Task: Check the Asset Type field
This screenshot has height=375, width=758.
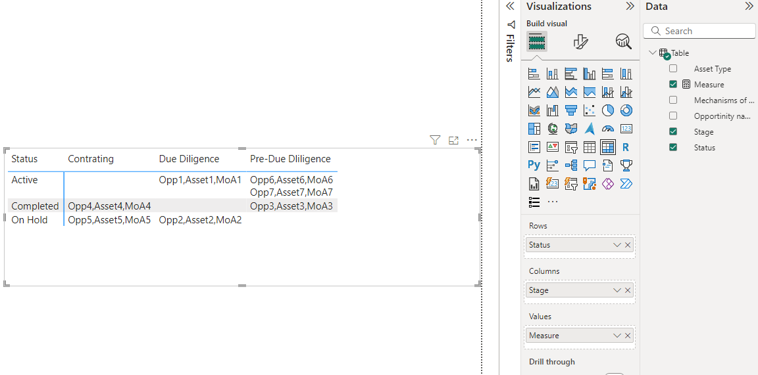Action: [x=673, y=68]
